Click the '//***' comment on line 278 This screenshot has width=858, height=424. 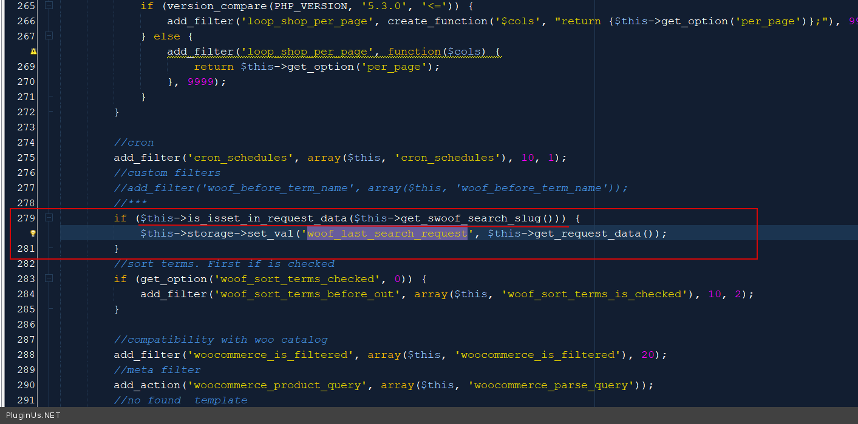(x=131, y=203)
